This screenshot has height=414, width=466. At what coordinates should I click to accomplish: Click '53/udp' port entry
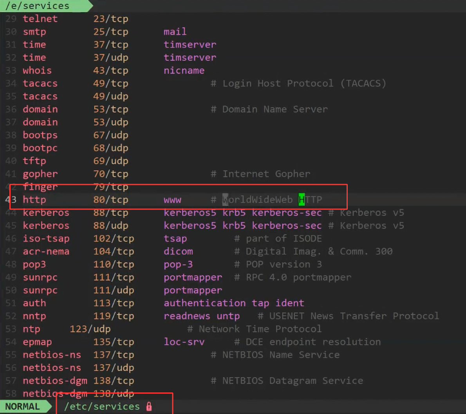[110, 122]
